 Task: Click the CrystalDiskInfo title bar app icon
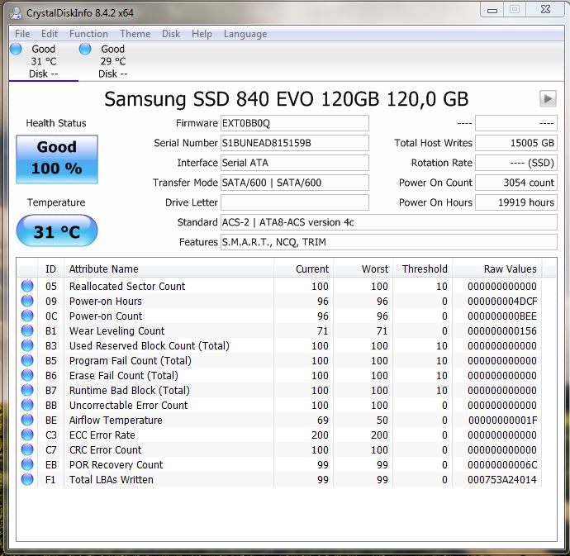(x=16, y=13)
